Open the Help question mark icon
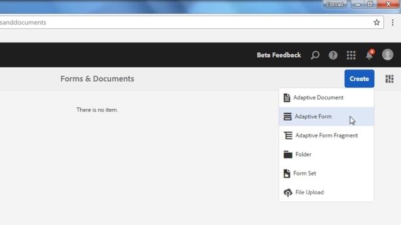 [333, 55]
